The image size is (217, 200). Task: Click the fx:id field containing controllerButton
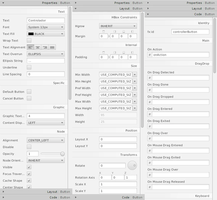click(x=190, y=32)
